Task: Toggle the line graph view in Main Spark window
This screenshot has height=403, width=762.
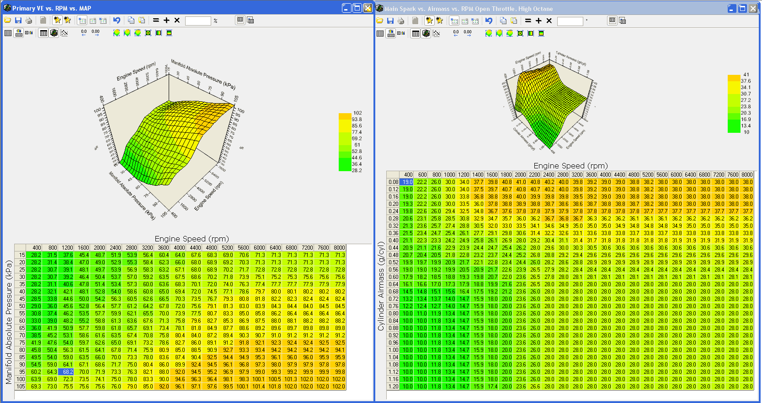Action: [436, 33]
